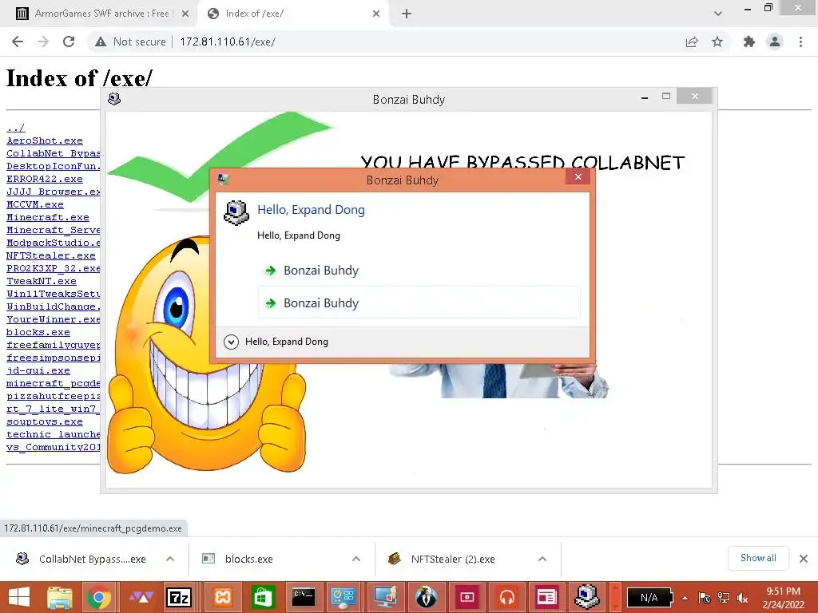The width and height of the screenshot is (818, 613).
Task: Click Show all downloads
Action: pyautogui.click(x=758, y=558)
